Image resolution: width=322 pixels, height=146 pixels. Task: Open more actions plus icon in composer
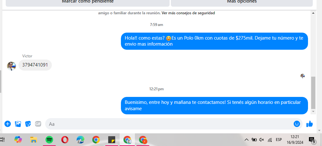pyautogui.click(x=8, y=124)
